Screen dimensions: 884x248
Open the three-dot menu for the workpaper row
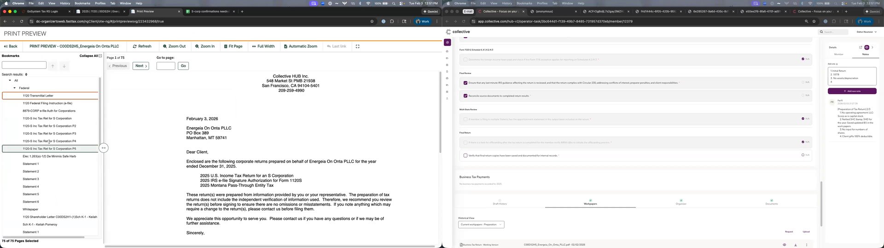pos(807,245)
